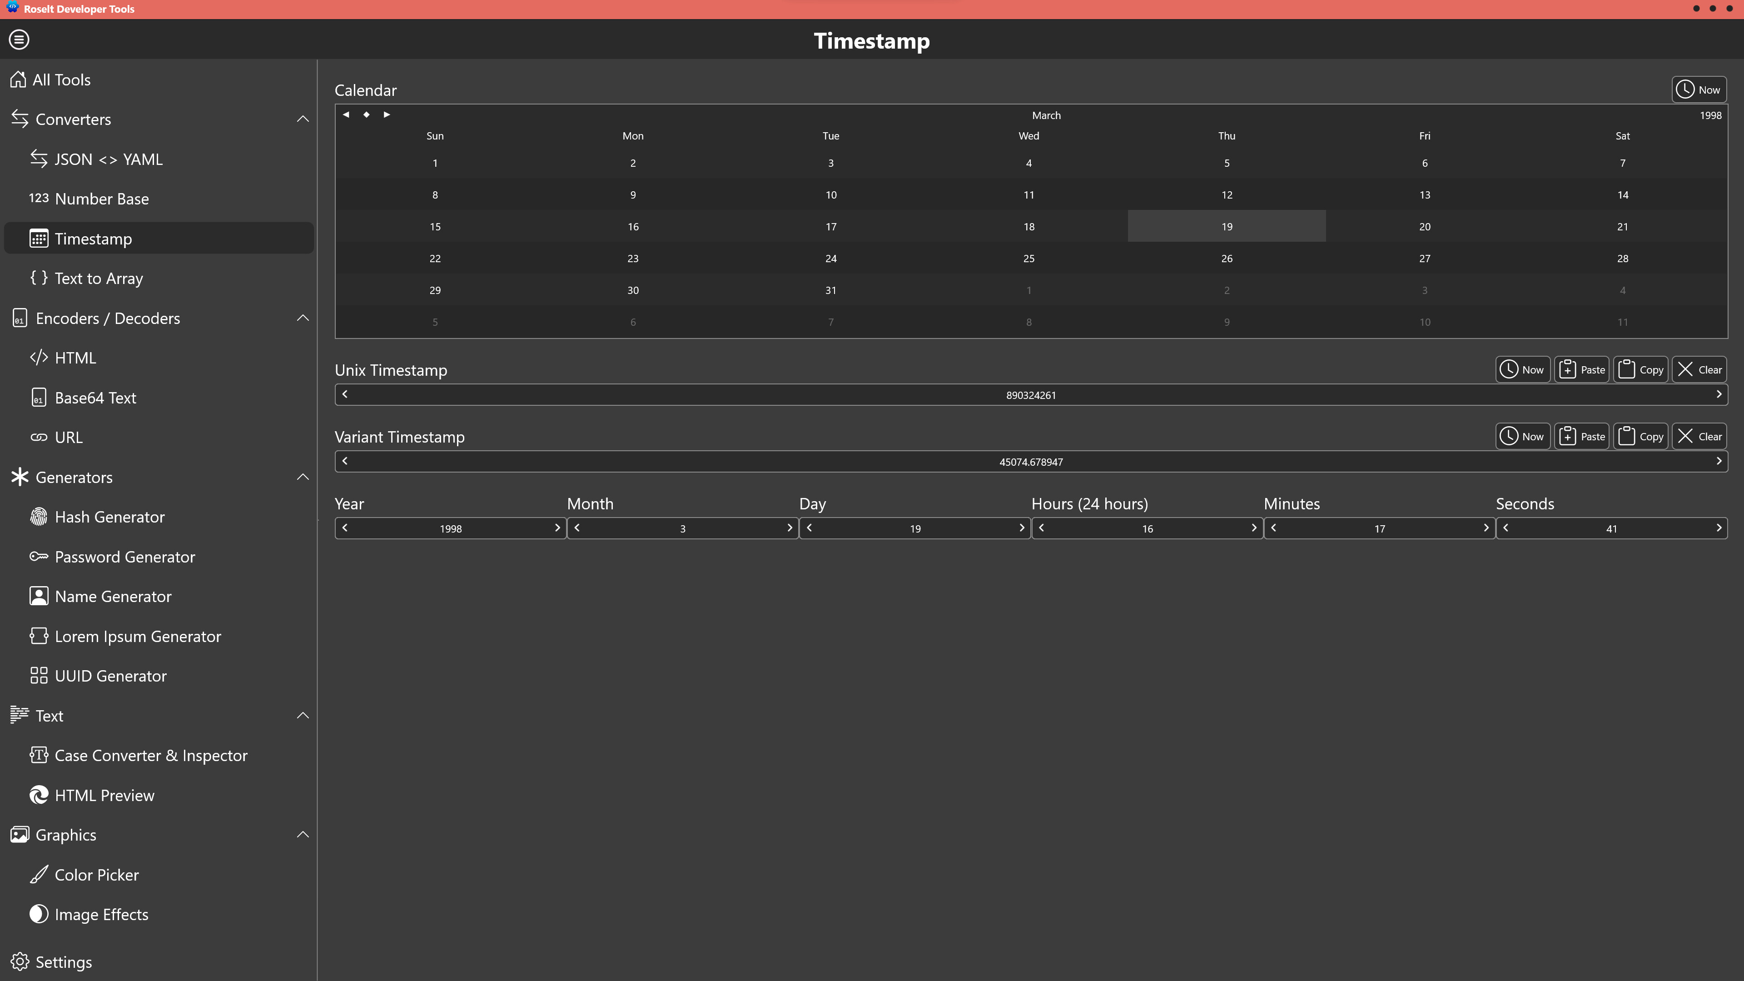Screen dimensions: 1744x981
Task: Open the hamburger navigation menu
Action: point(18,39)
